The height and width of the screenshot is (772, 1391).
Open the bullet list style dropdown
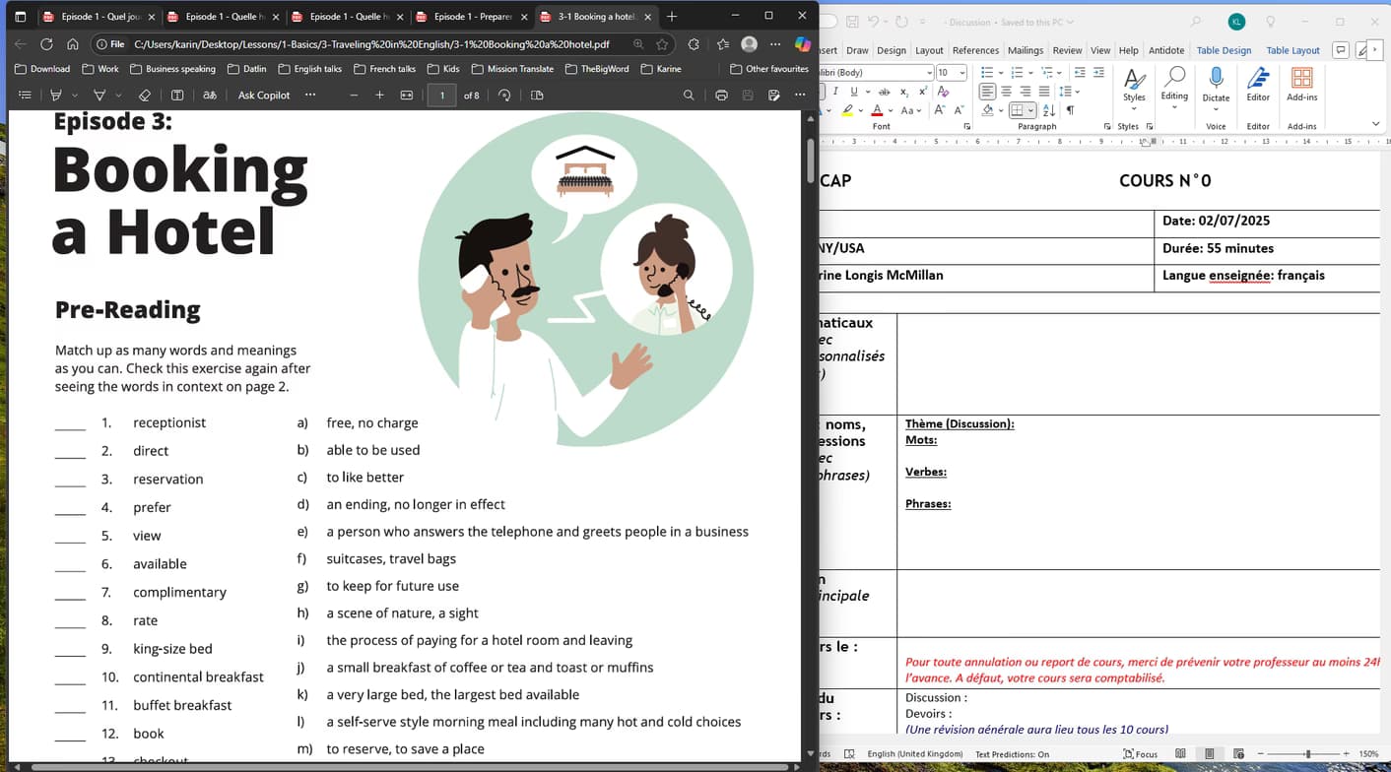[x=1001, y=72]
